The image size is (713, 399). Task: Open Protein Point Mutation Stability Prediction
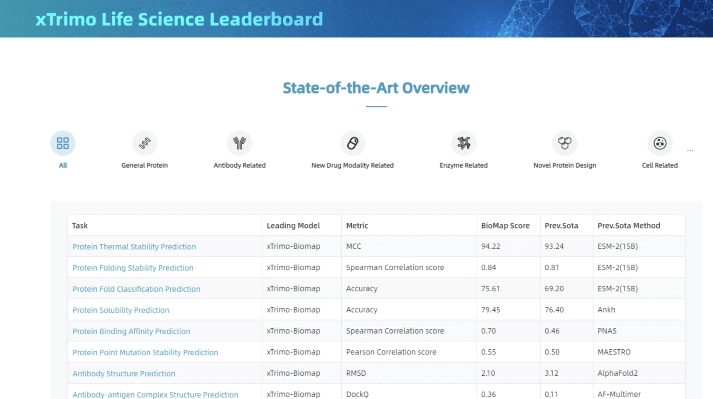[x=145, y=353]
